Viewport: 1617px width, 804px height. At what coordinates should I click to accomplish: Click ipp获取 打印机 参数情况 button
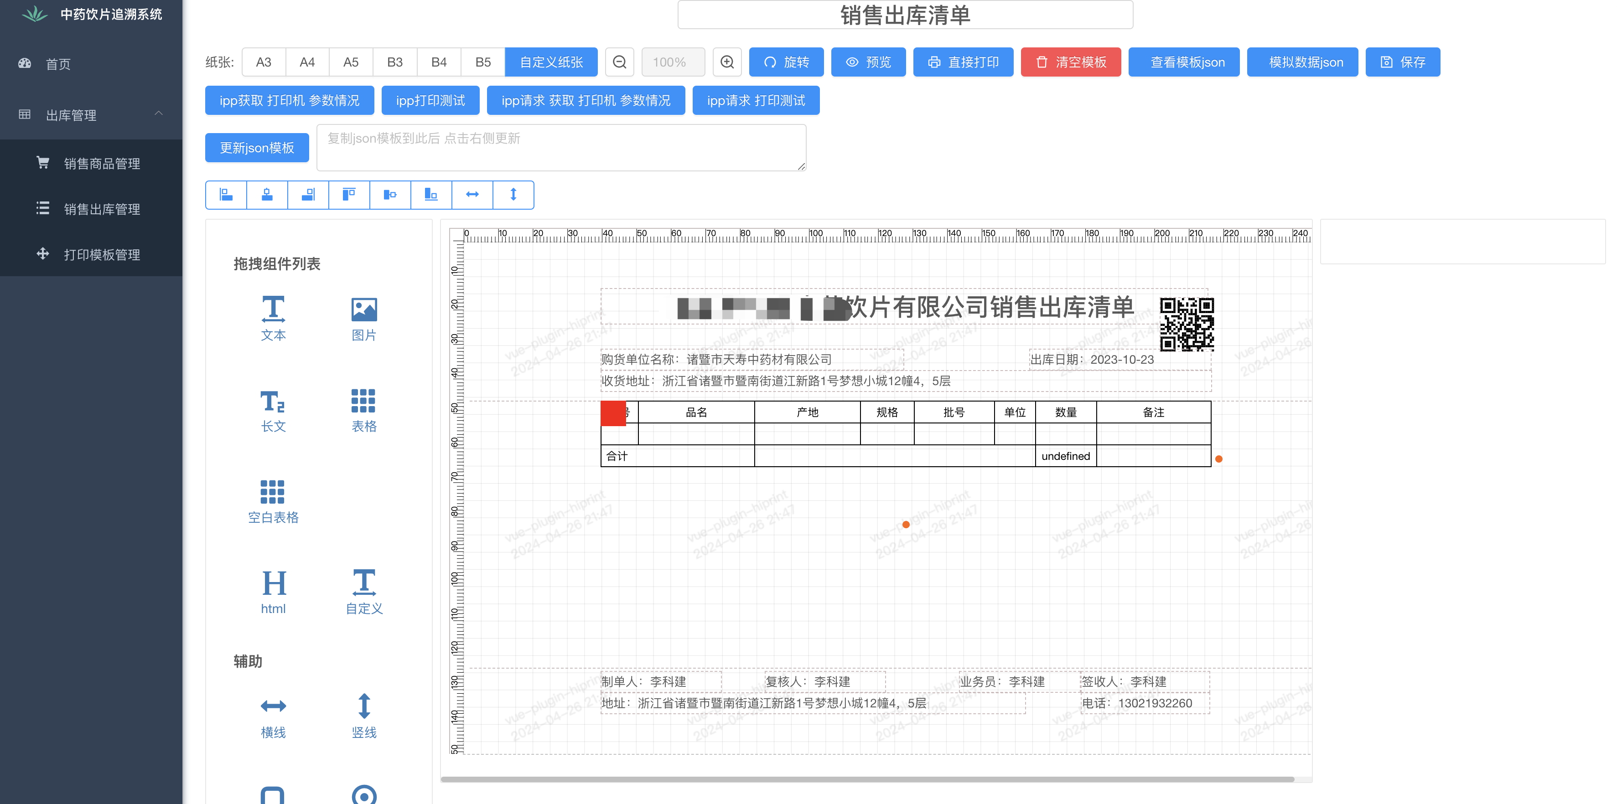290,100
